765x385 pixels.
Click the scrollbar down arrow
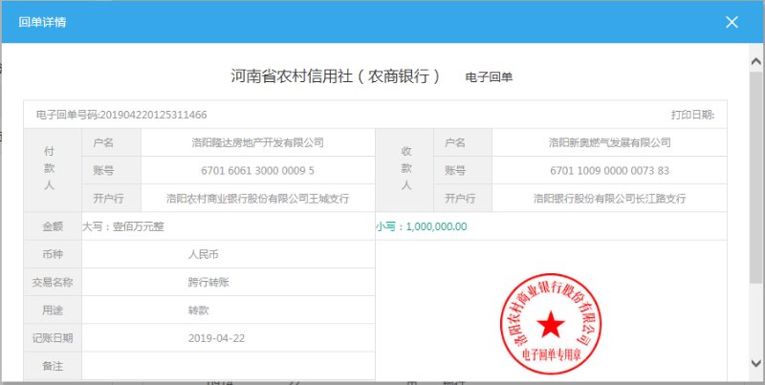[x=756, y=363]
